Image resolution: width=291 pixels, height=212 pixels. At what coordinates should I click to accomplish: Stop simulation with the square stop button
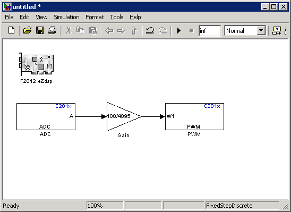(191, 31)
